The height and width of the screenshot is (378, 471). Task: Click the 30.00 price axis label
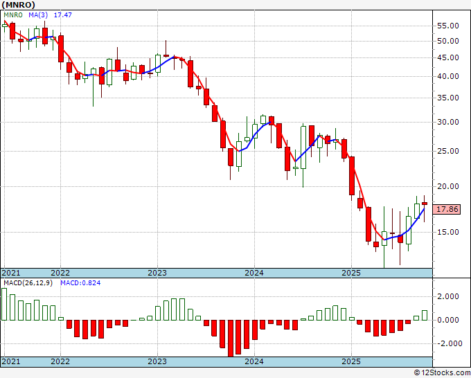[448, 123]
